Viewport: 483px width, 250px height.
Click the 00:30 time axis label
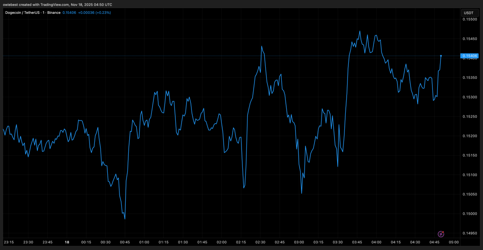click(106, 242)
